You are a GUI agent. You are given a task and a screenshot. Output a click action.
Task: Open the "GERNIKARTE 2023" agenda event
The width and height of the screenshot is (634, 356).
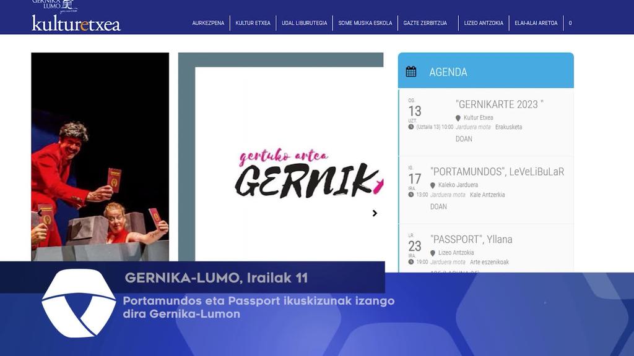coord(500,104)
